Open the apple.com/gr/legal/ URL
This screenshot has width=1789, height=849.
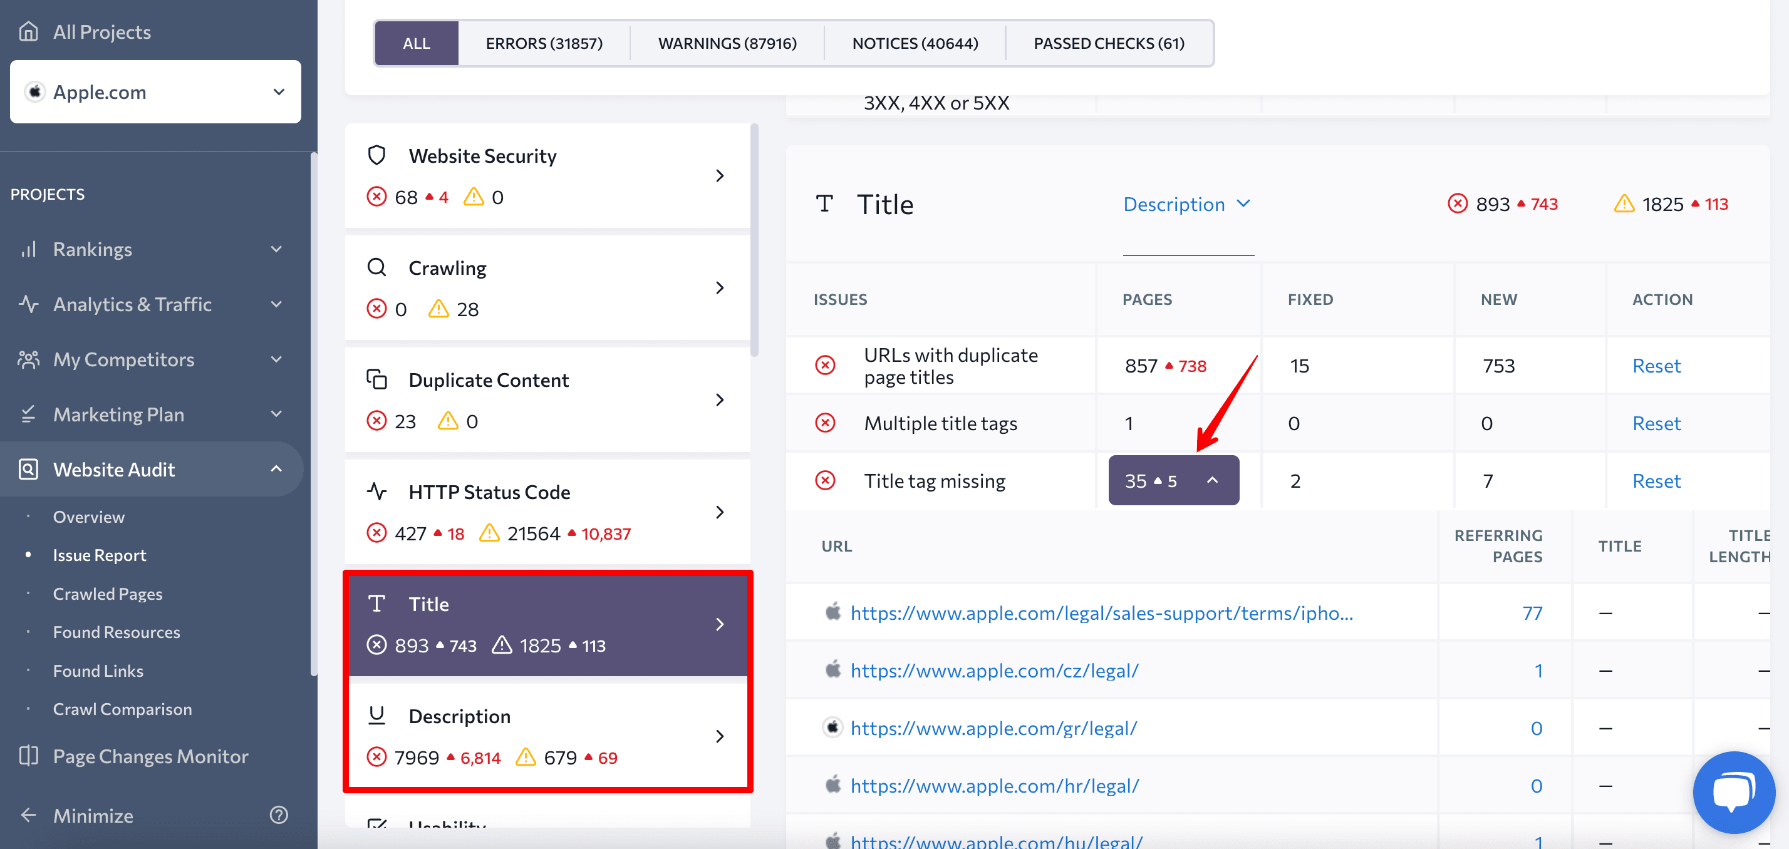pos(994,728)
